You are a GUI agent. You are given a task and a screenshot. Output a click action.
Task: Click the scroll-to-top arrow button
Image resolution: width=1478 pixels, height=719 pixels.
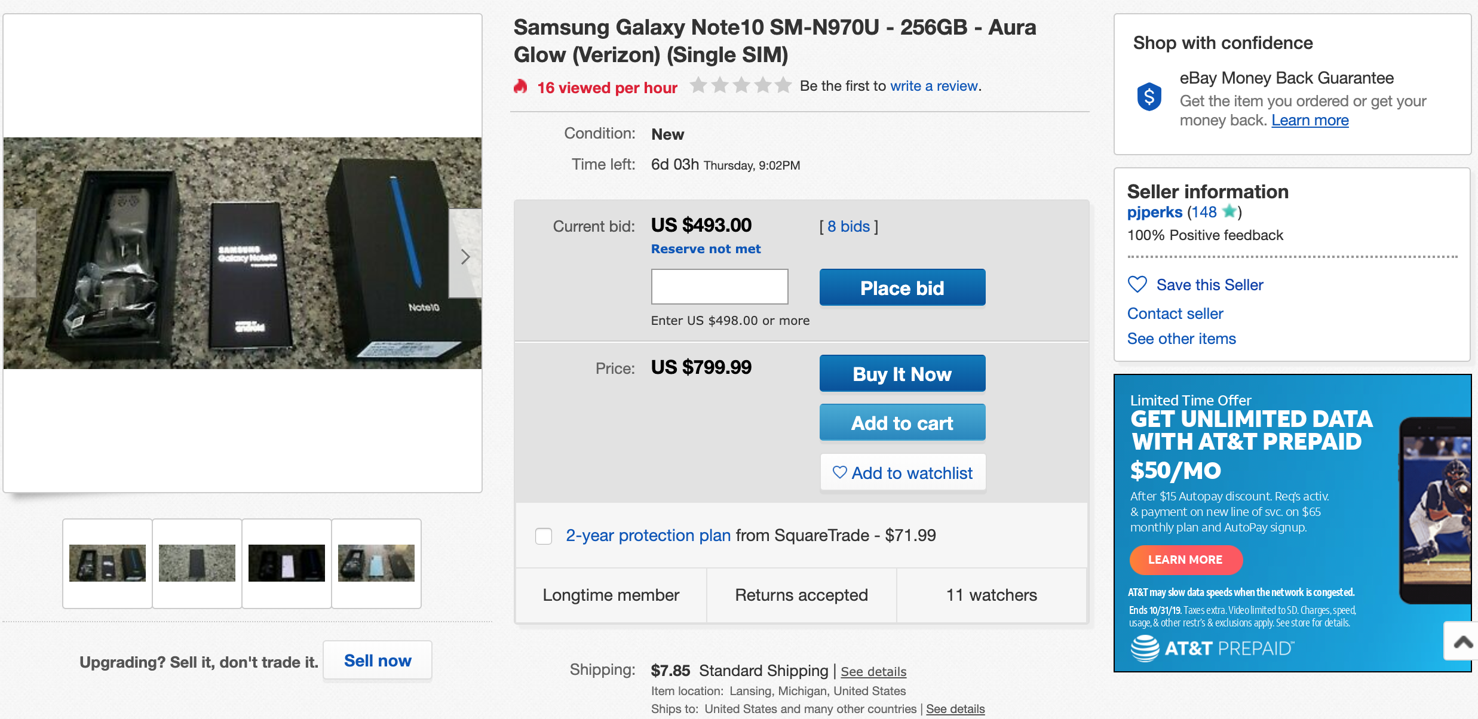point(1463,642)
